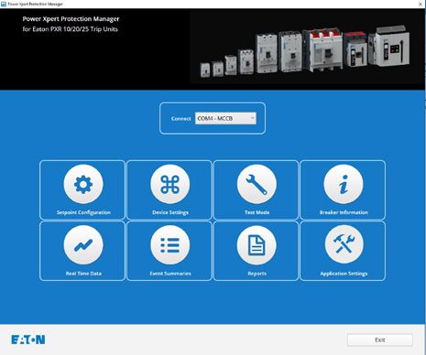Open Setpoint Configuration gear icon

pyautogui.click(x=83, y=184)
